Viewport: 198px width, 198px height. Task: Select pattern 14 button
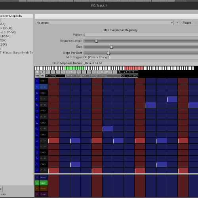(110, 72)
